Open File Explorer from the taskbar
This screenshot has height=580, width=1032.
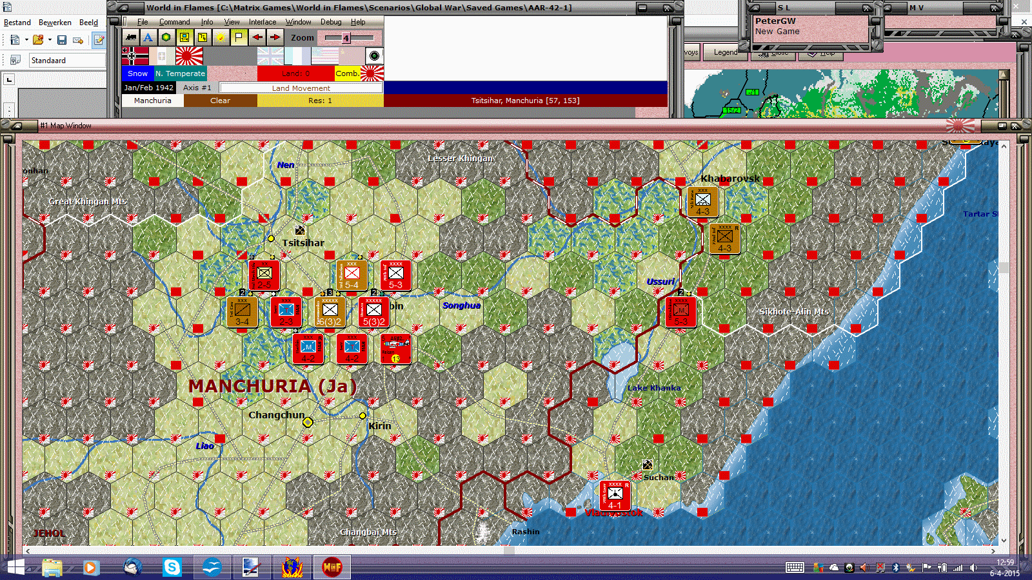coord(52,567)
